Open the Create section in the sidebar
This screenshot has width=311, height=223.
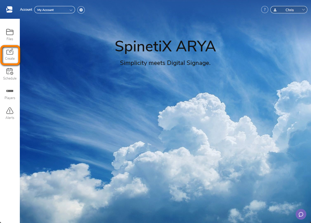click(10, 55)
